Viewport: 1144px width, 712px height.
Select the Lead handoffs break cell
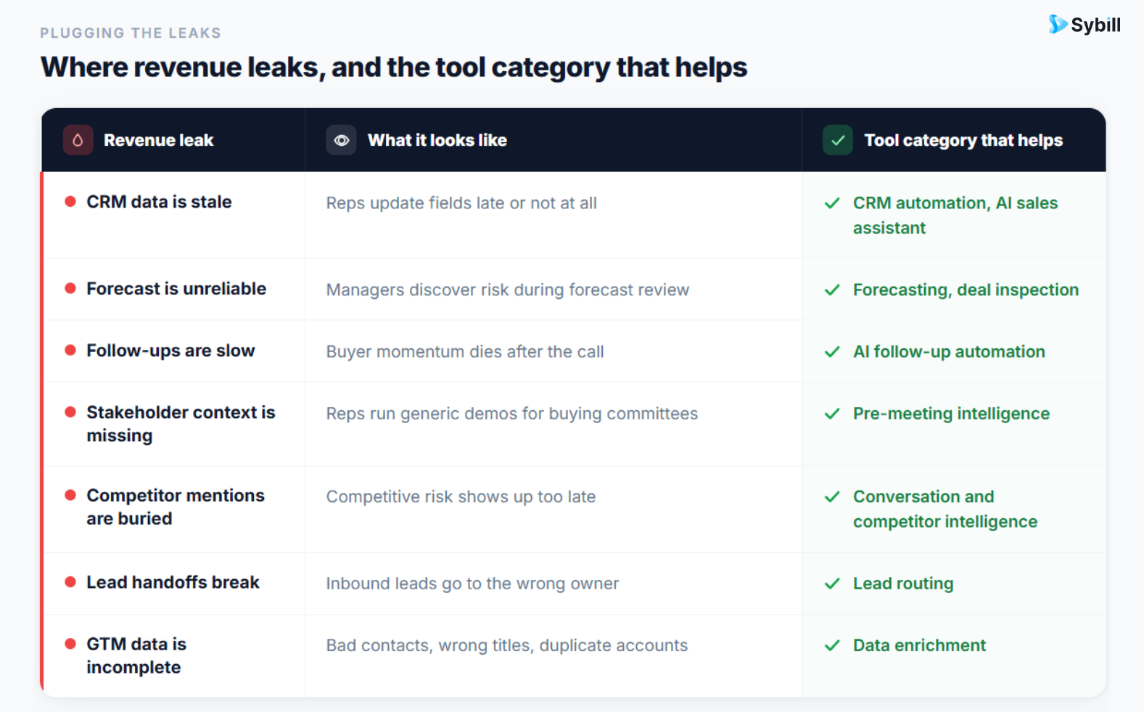click(174, 584)
